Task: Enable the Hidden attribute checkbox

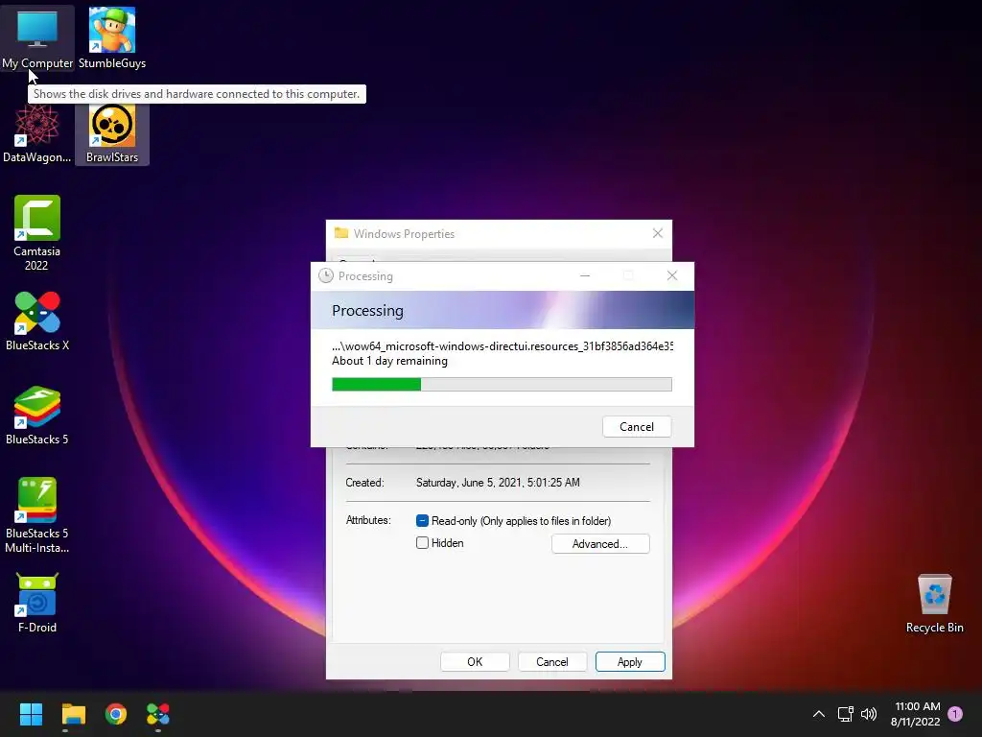Action: (422, 543)
